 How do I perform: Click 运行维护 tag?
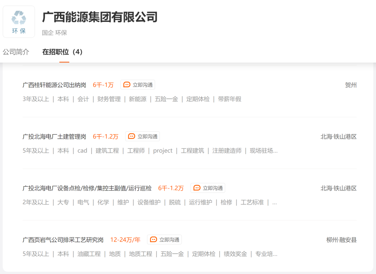coord(201,202)
